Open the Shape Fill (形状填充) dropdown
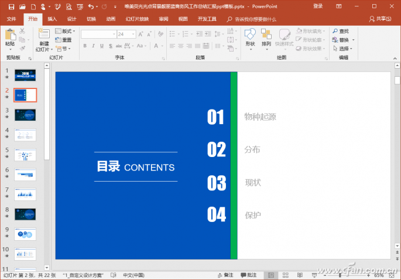Screen dimensions: 401x280 (311, 31)
